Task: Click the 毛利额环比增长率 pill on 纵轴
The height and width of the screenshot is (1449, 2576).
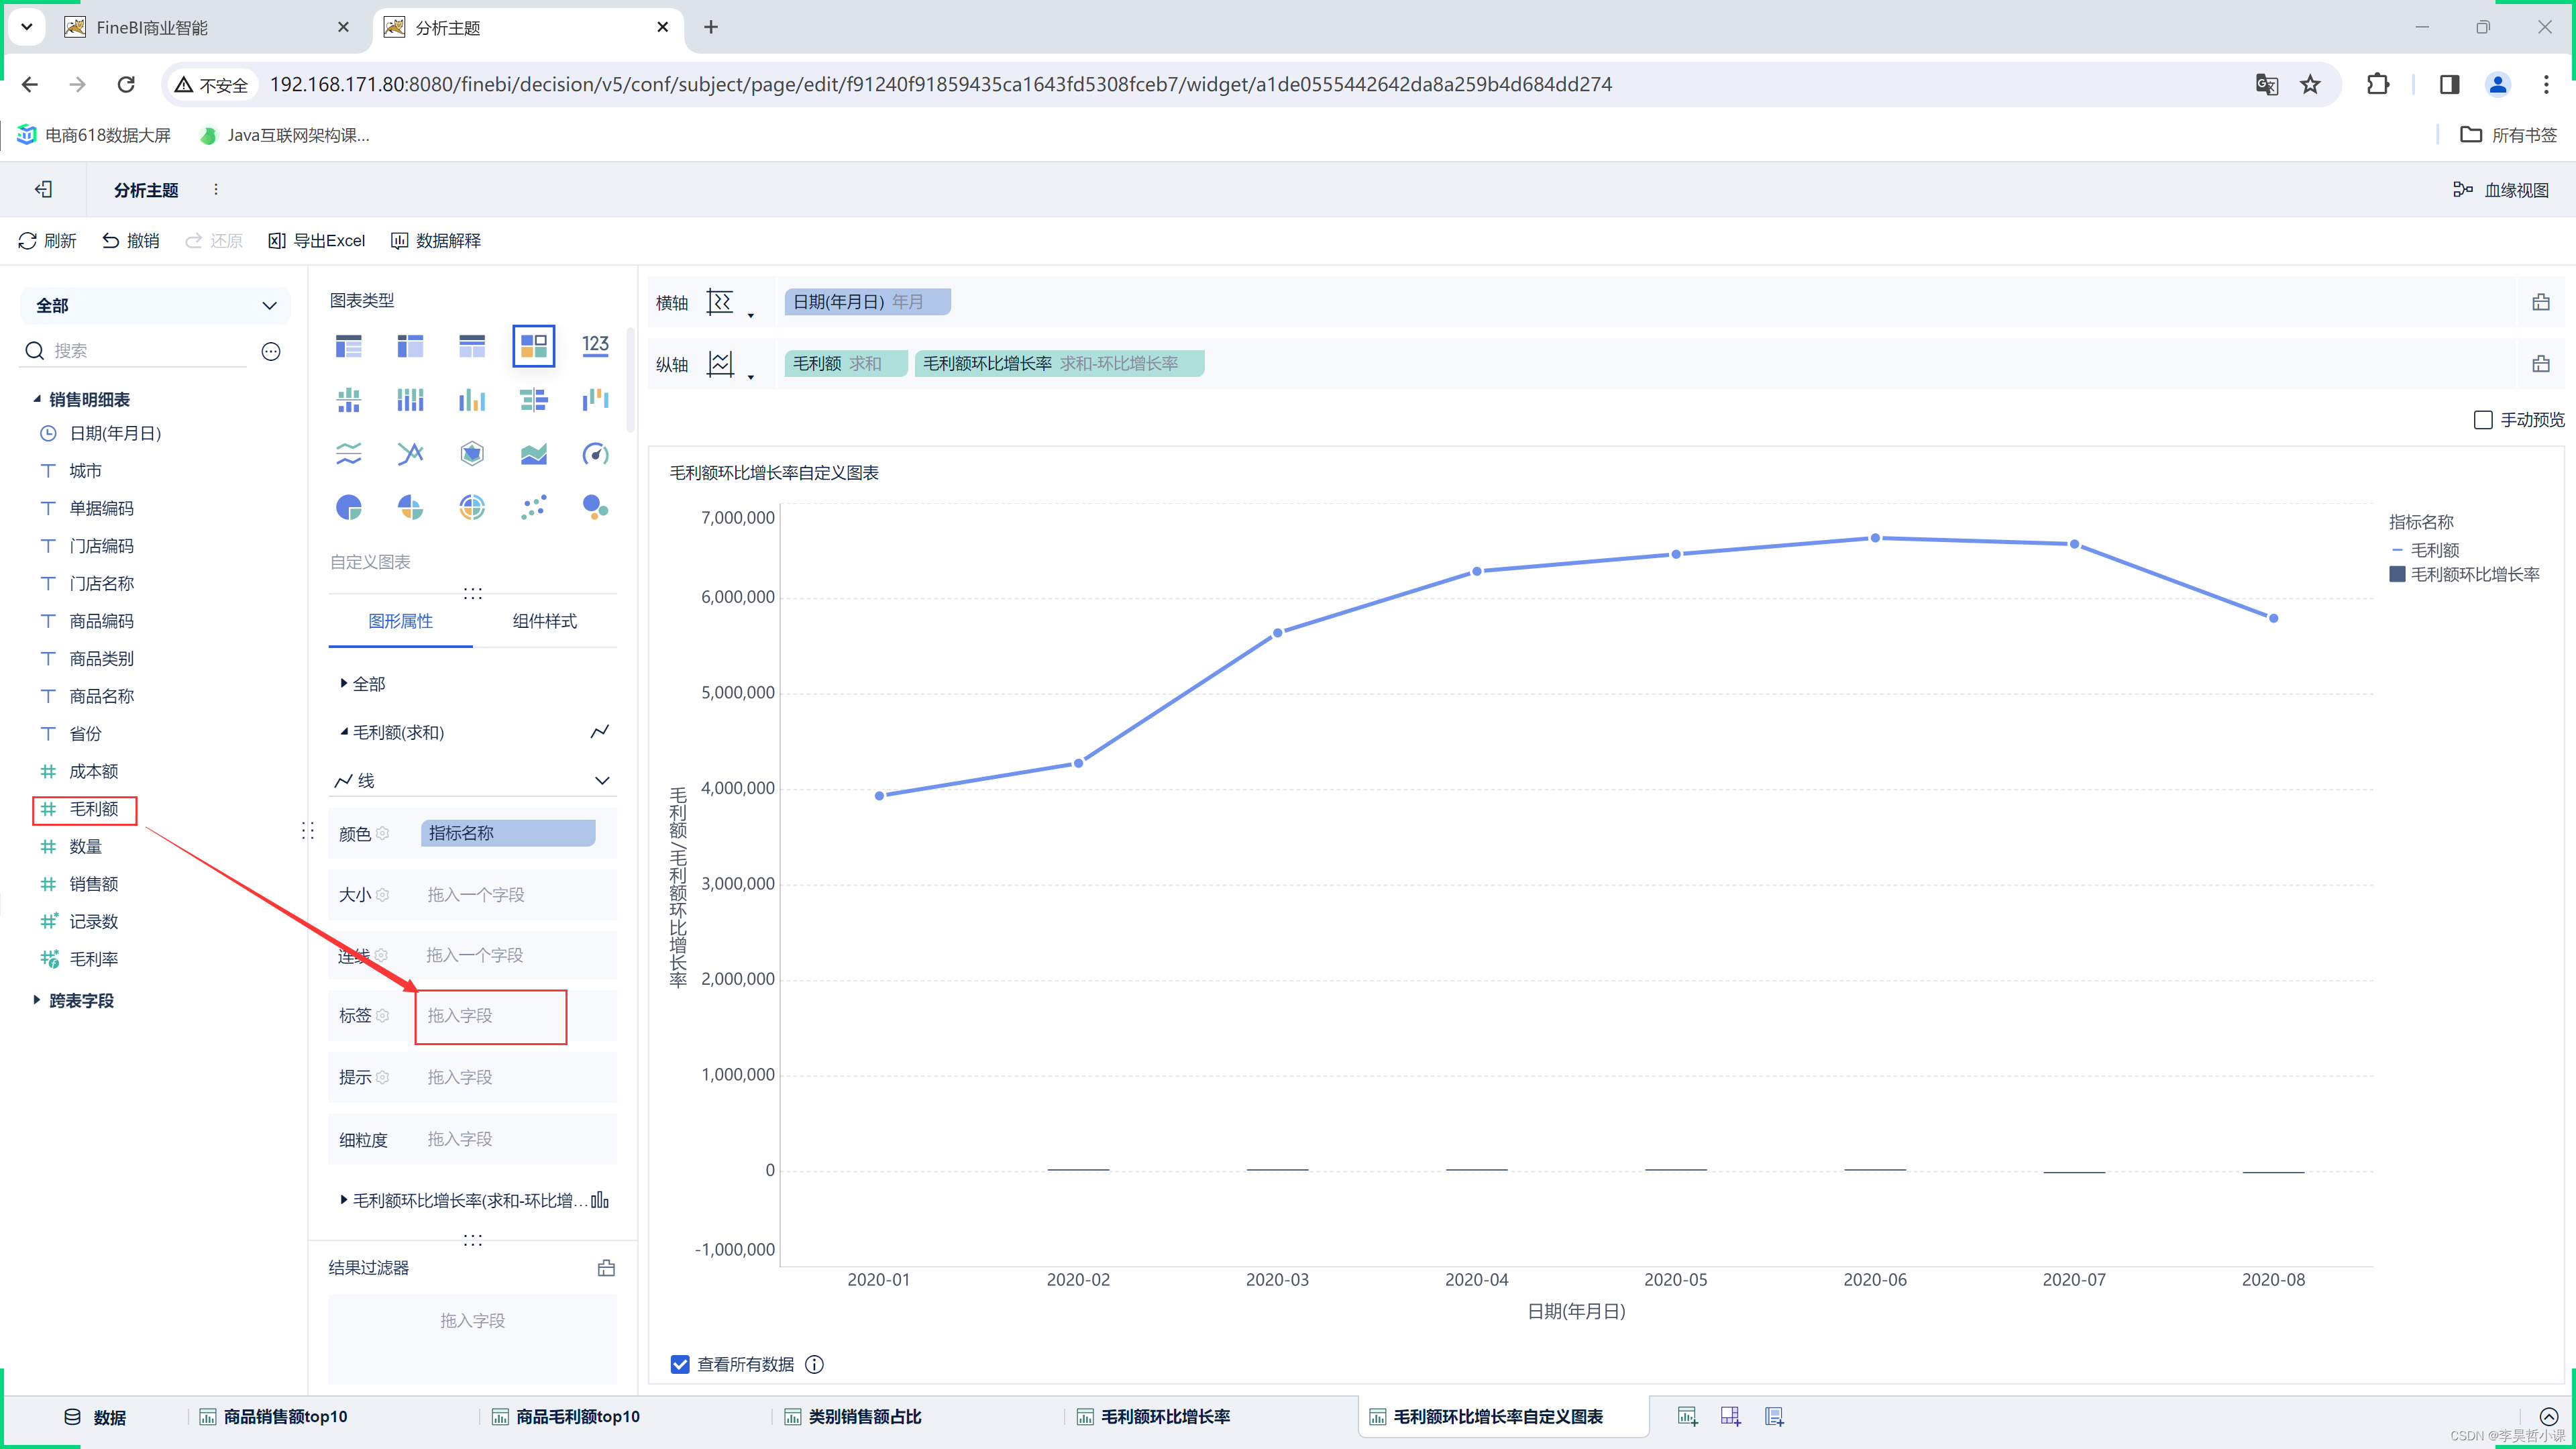Action: point(1059,364)
